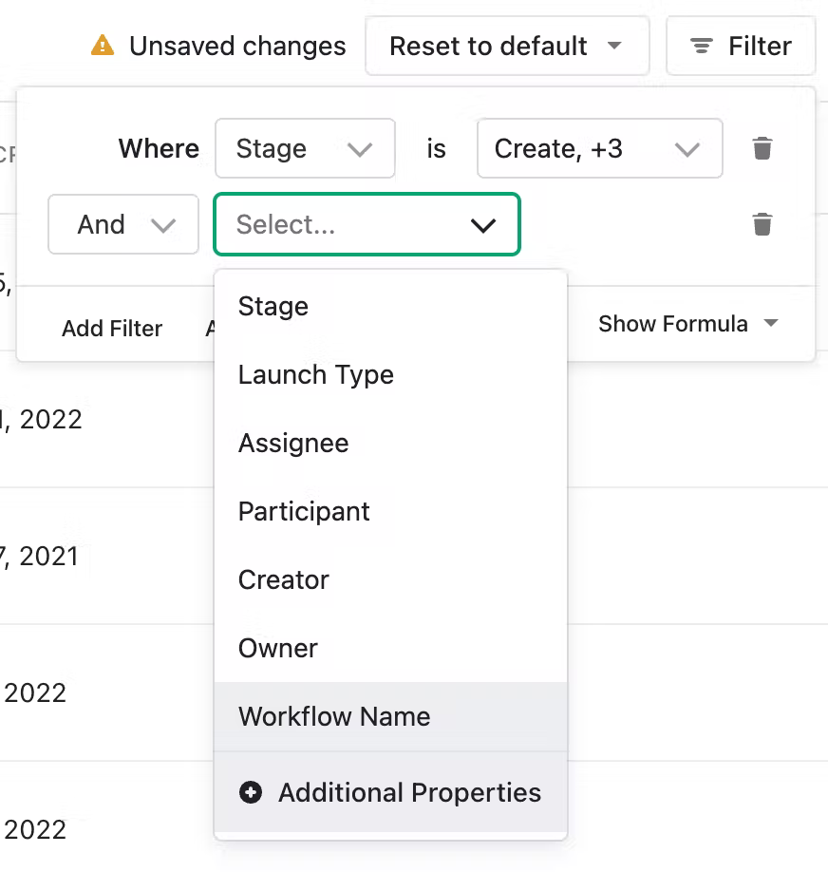The image size is (828, 872).
Task: Delete the Stage filter row via trash icon
Action: click(x=762, y=148)
